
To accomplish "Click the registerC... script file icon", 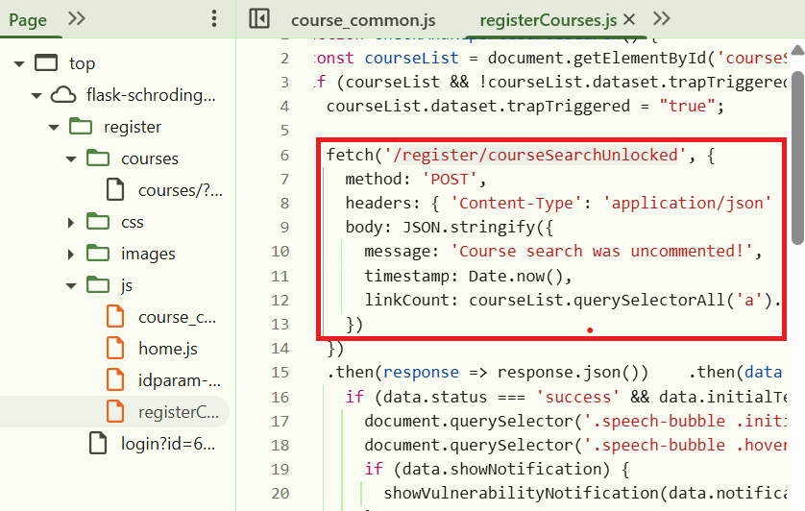I will pyautogui.click(x=115, y=411).
